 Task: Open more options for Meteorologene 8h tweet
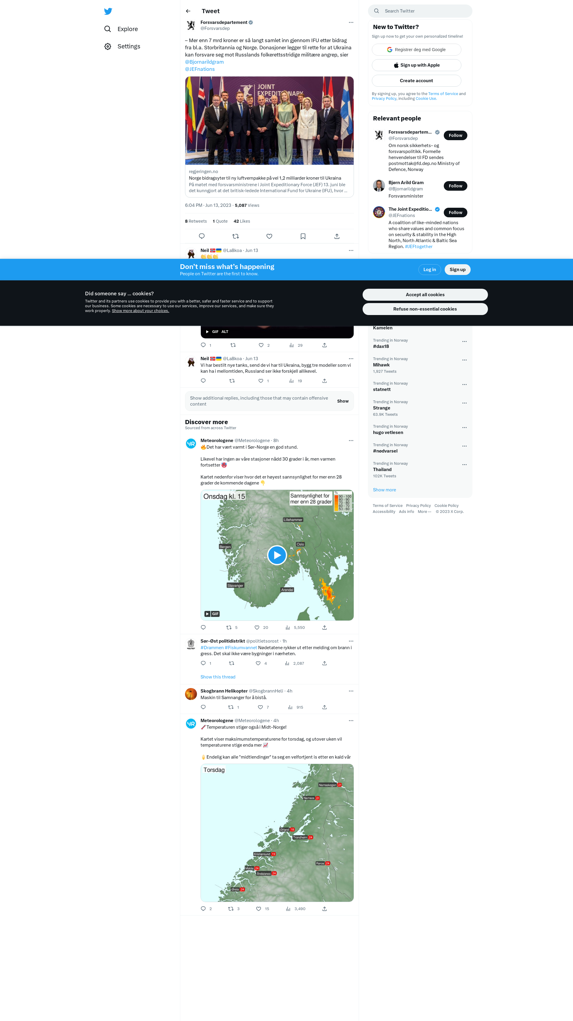pyautogui.click(x=351, y=441)
